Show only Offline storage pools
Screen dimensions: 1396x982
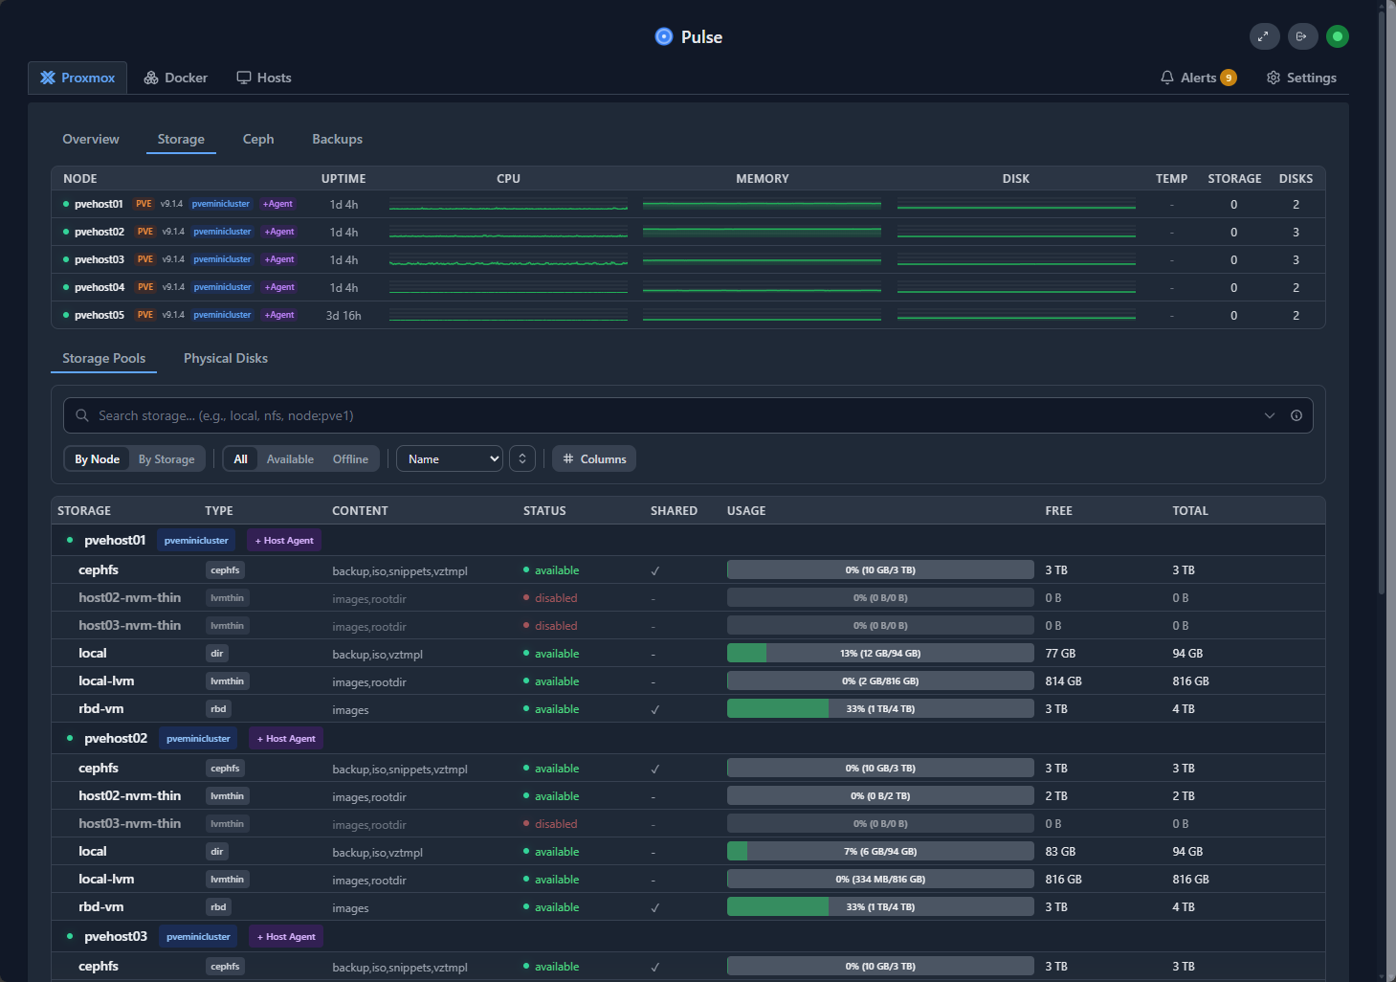349,458
